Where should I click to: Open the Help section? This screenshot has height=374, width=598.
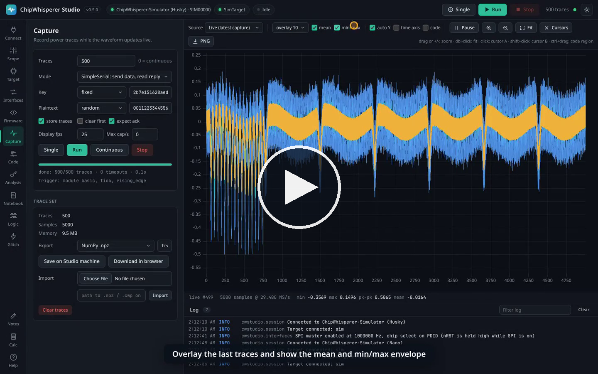tap(13, 361)
